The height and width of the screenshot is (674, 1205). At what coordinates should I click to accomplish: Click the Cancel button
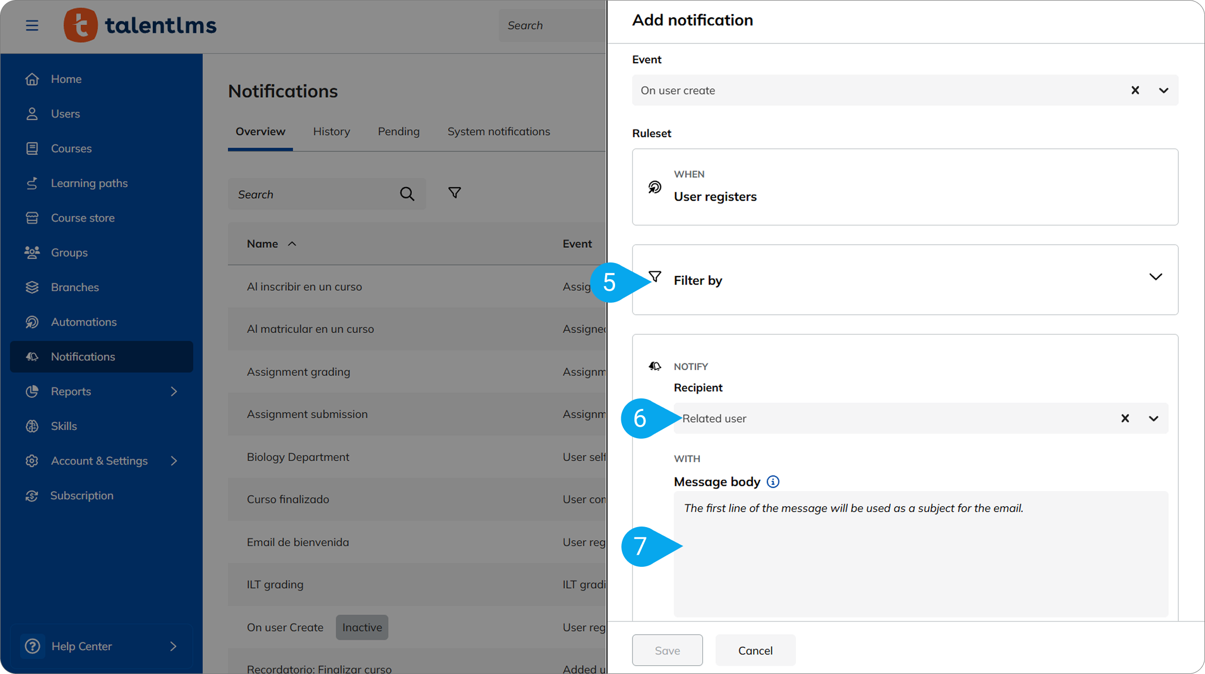(x=755, y=650)
